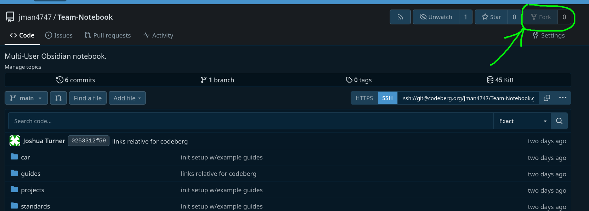
Task: View the 1 branch list
Action: [x=217, y=80]
